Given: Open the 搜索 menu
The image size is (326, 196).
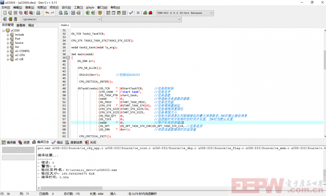Looking at the screenshot, I should (x=30, y=8).
